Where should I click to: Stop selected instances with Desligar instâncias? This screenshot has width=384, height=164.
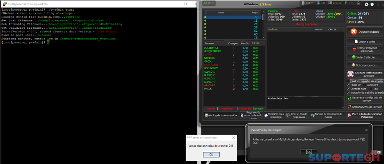point(365,49)
